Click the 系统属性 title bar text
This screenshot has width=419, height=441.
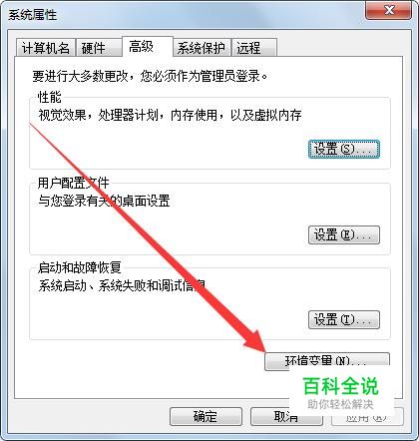32,15
